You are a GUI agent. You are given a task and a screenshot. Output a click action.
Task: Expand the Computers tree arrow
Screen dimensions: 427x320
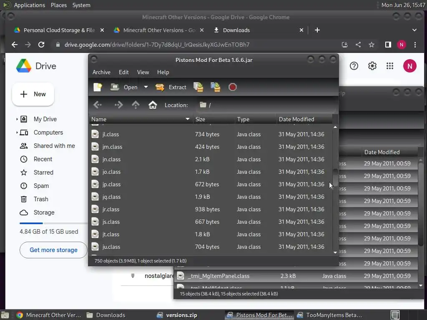(17, 132)
